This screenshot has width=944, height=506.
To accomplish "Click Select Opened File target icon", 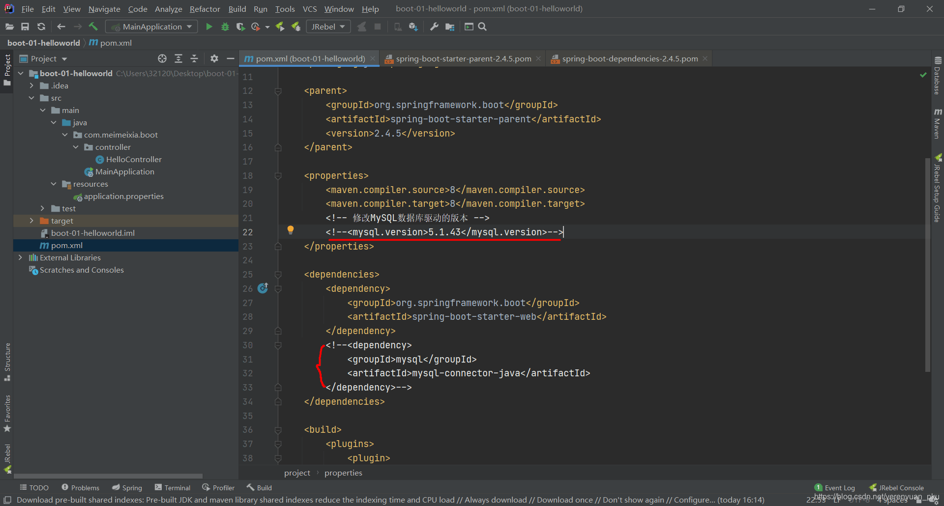I will pos(162,58).
